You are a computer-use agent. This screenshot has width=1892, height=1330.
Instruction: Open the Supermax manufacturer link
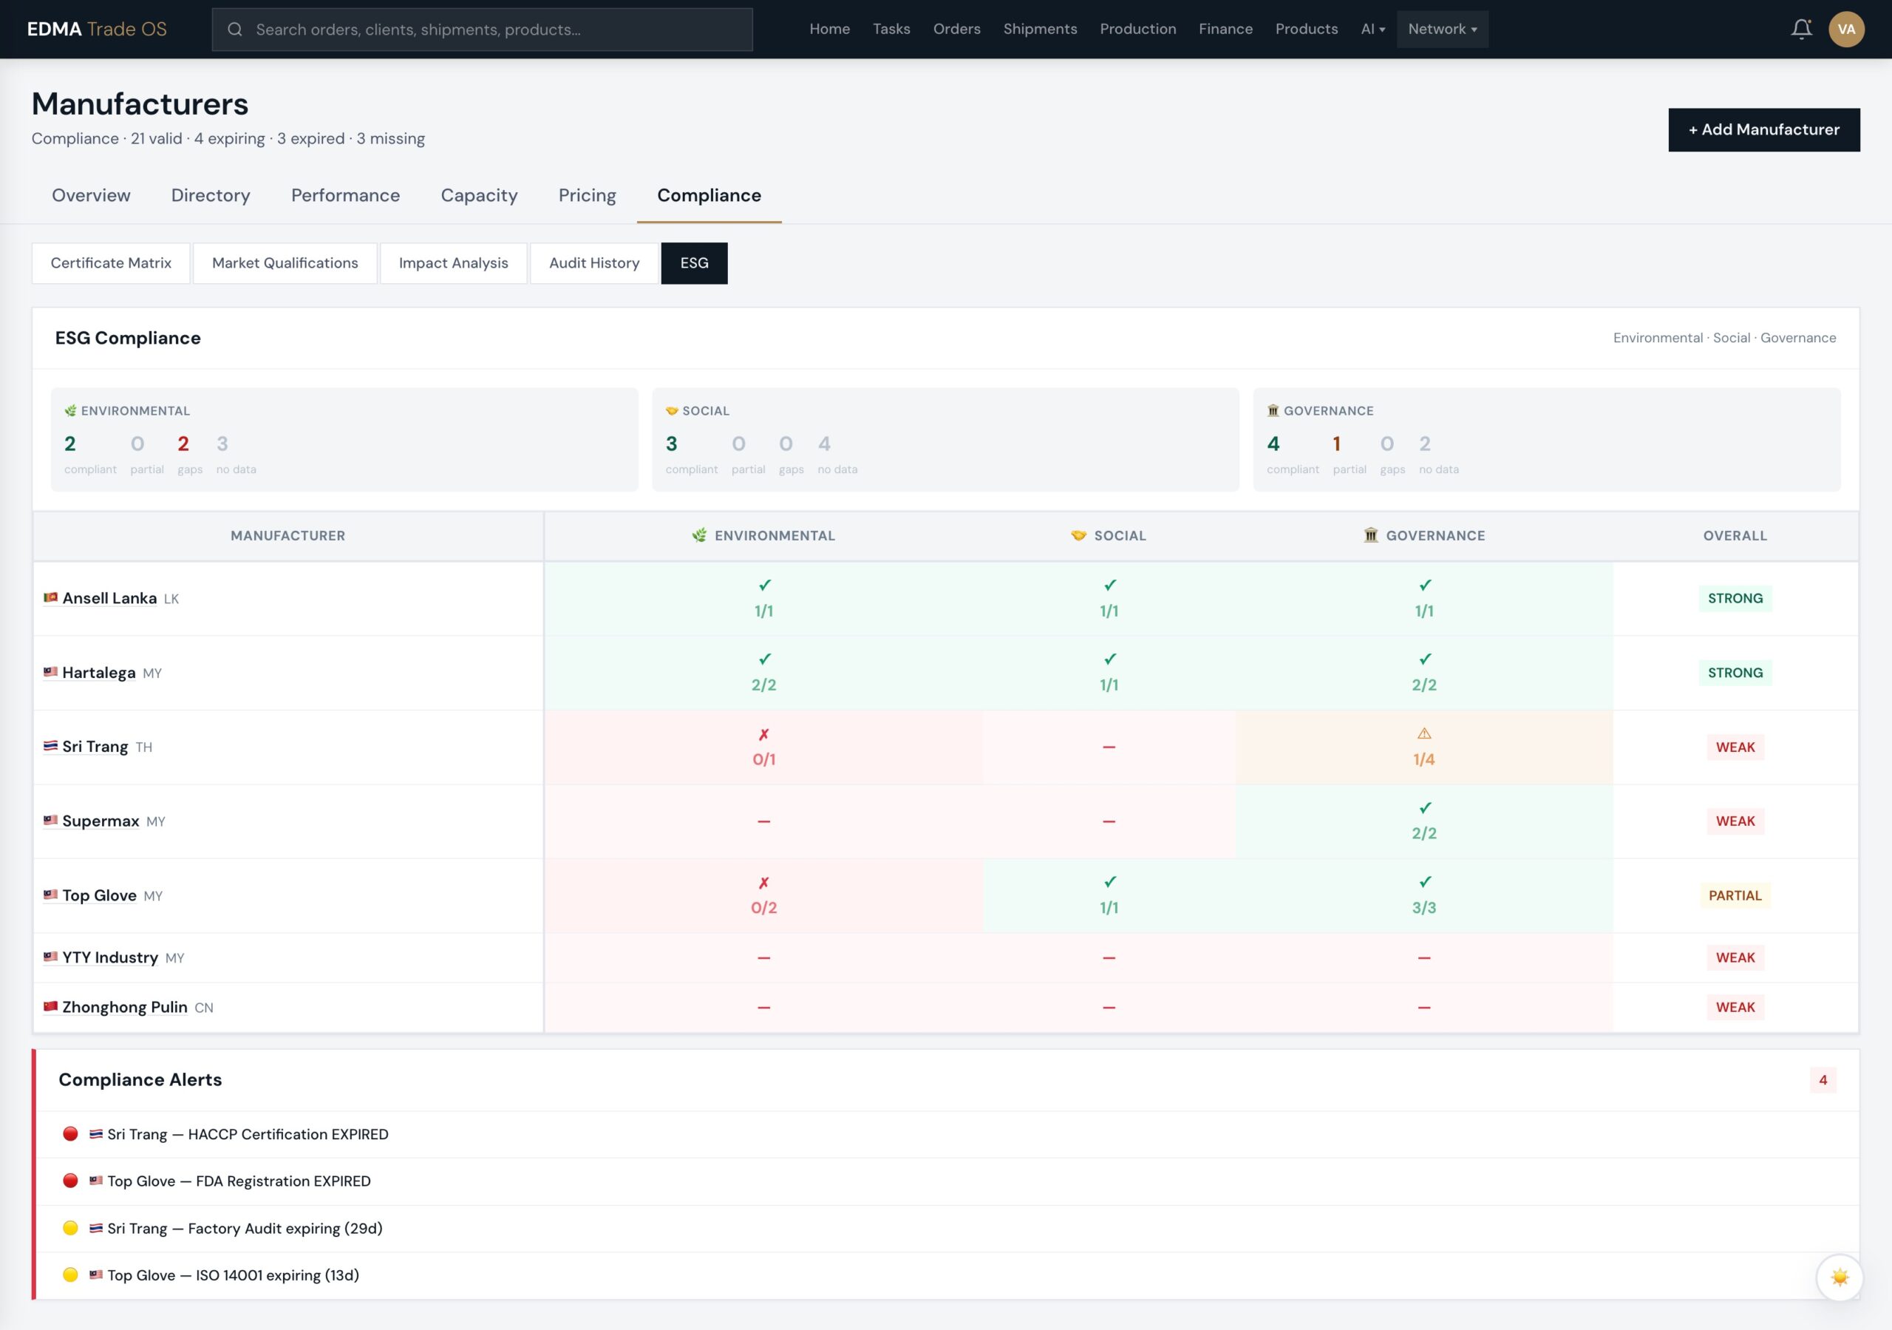pos(101,821)
